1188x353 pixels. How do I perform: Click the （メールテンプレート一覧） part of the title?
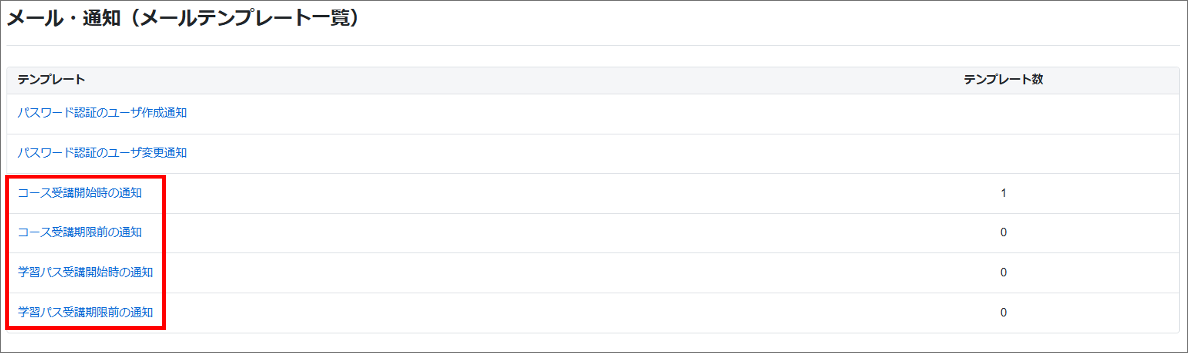point(244,18)
